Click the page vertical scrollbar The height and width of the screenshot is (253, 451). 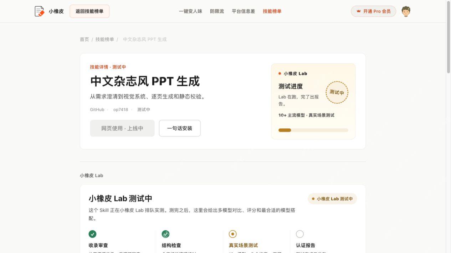point(449,37)
